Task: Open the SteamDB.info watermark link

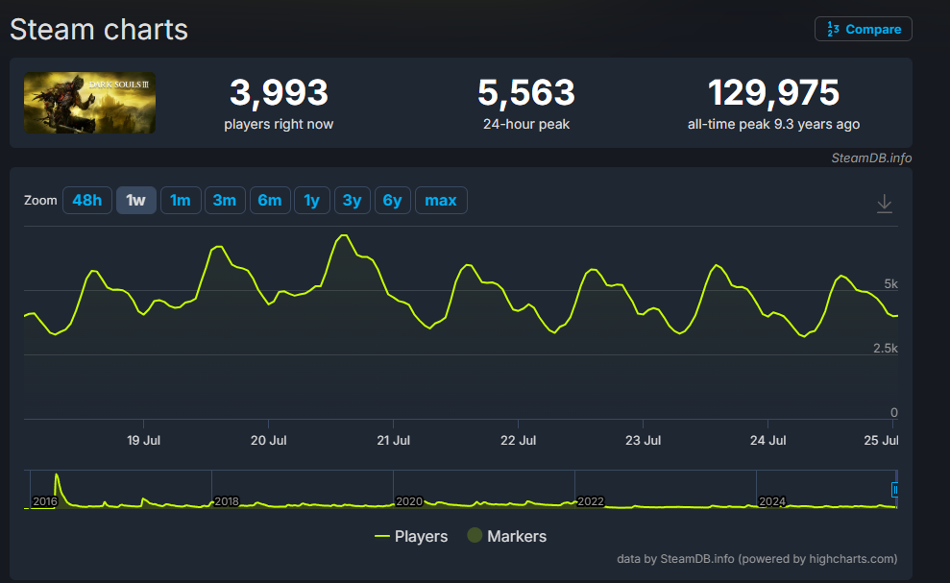Action: coord(871,158)
